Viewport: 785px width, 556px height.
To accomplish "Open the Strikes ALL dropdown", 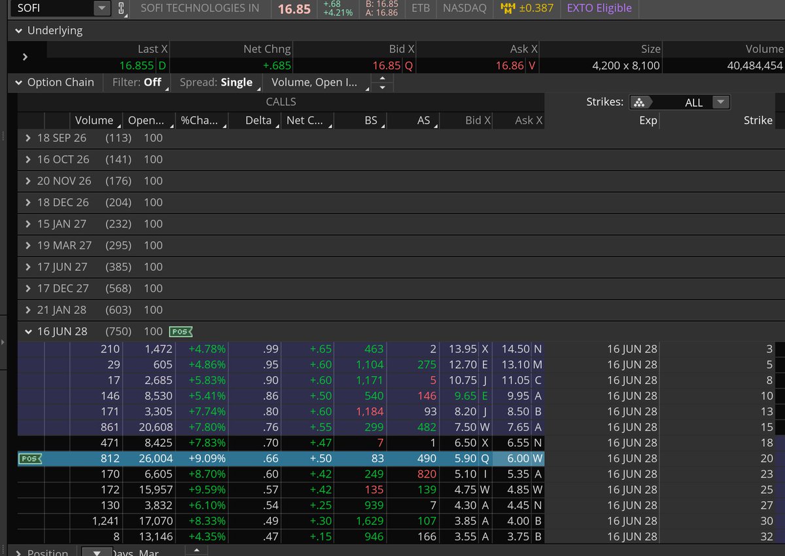I will [x=720, y=103].
